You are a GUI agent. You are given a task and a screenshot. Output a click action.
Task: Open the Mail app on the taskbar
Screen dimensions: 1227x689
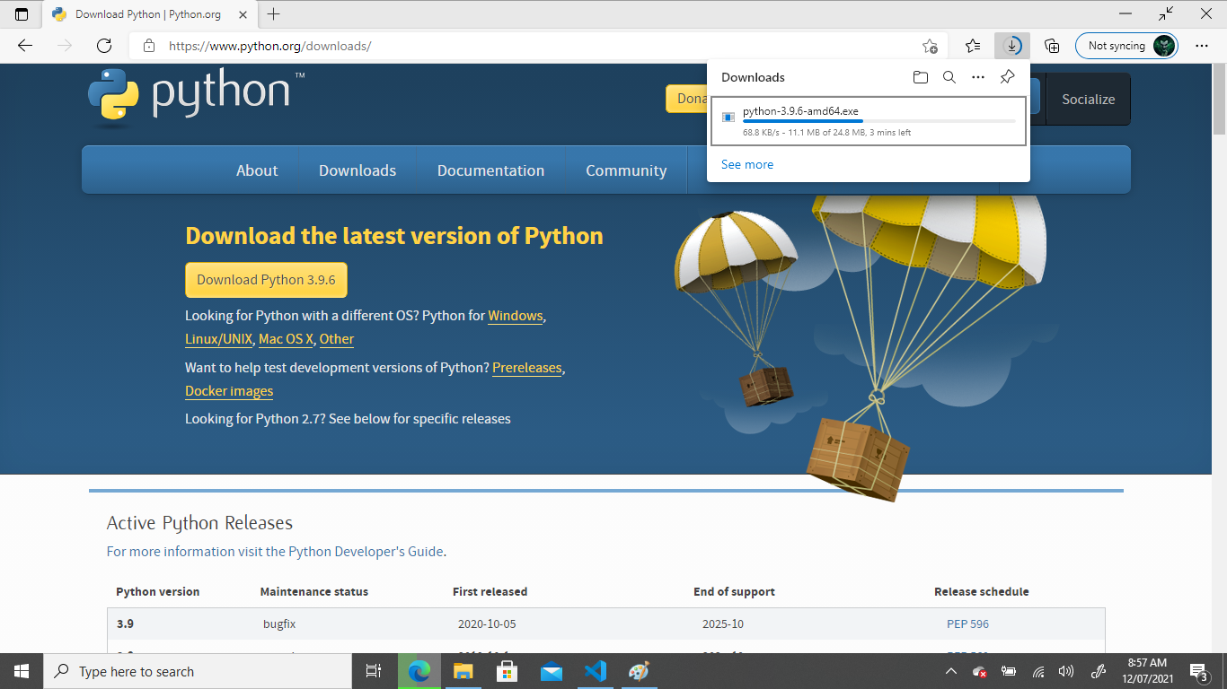click(x=551, y=671)
